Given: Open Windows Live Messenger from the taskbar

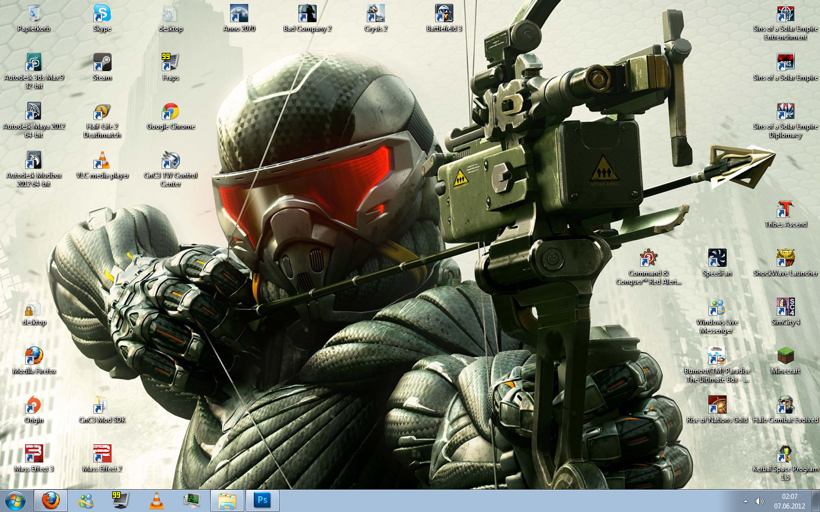Looking at the screenshot, I should coord(86,501).
